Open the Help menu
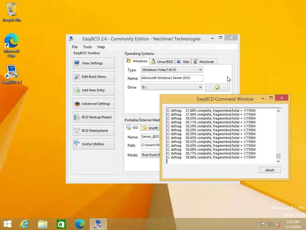The height and width of the screenshot is (230, 306). 101,47
